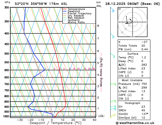Click the K index value '−27'
Image resolution: width=162 pixels, height=125 pixels.
tap(144, 42)
